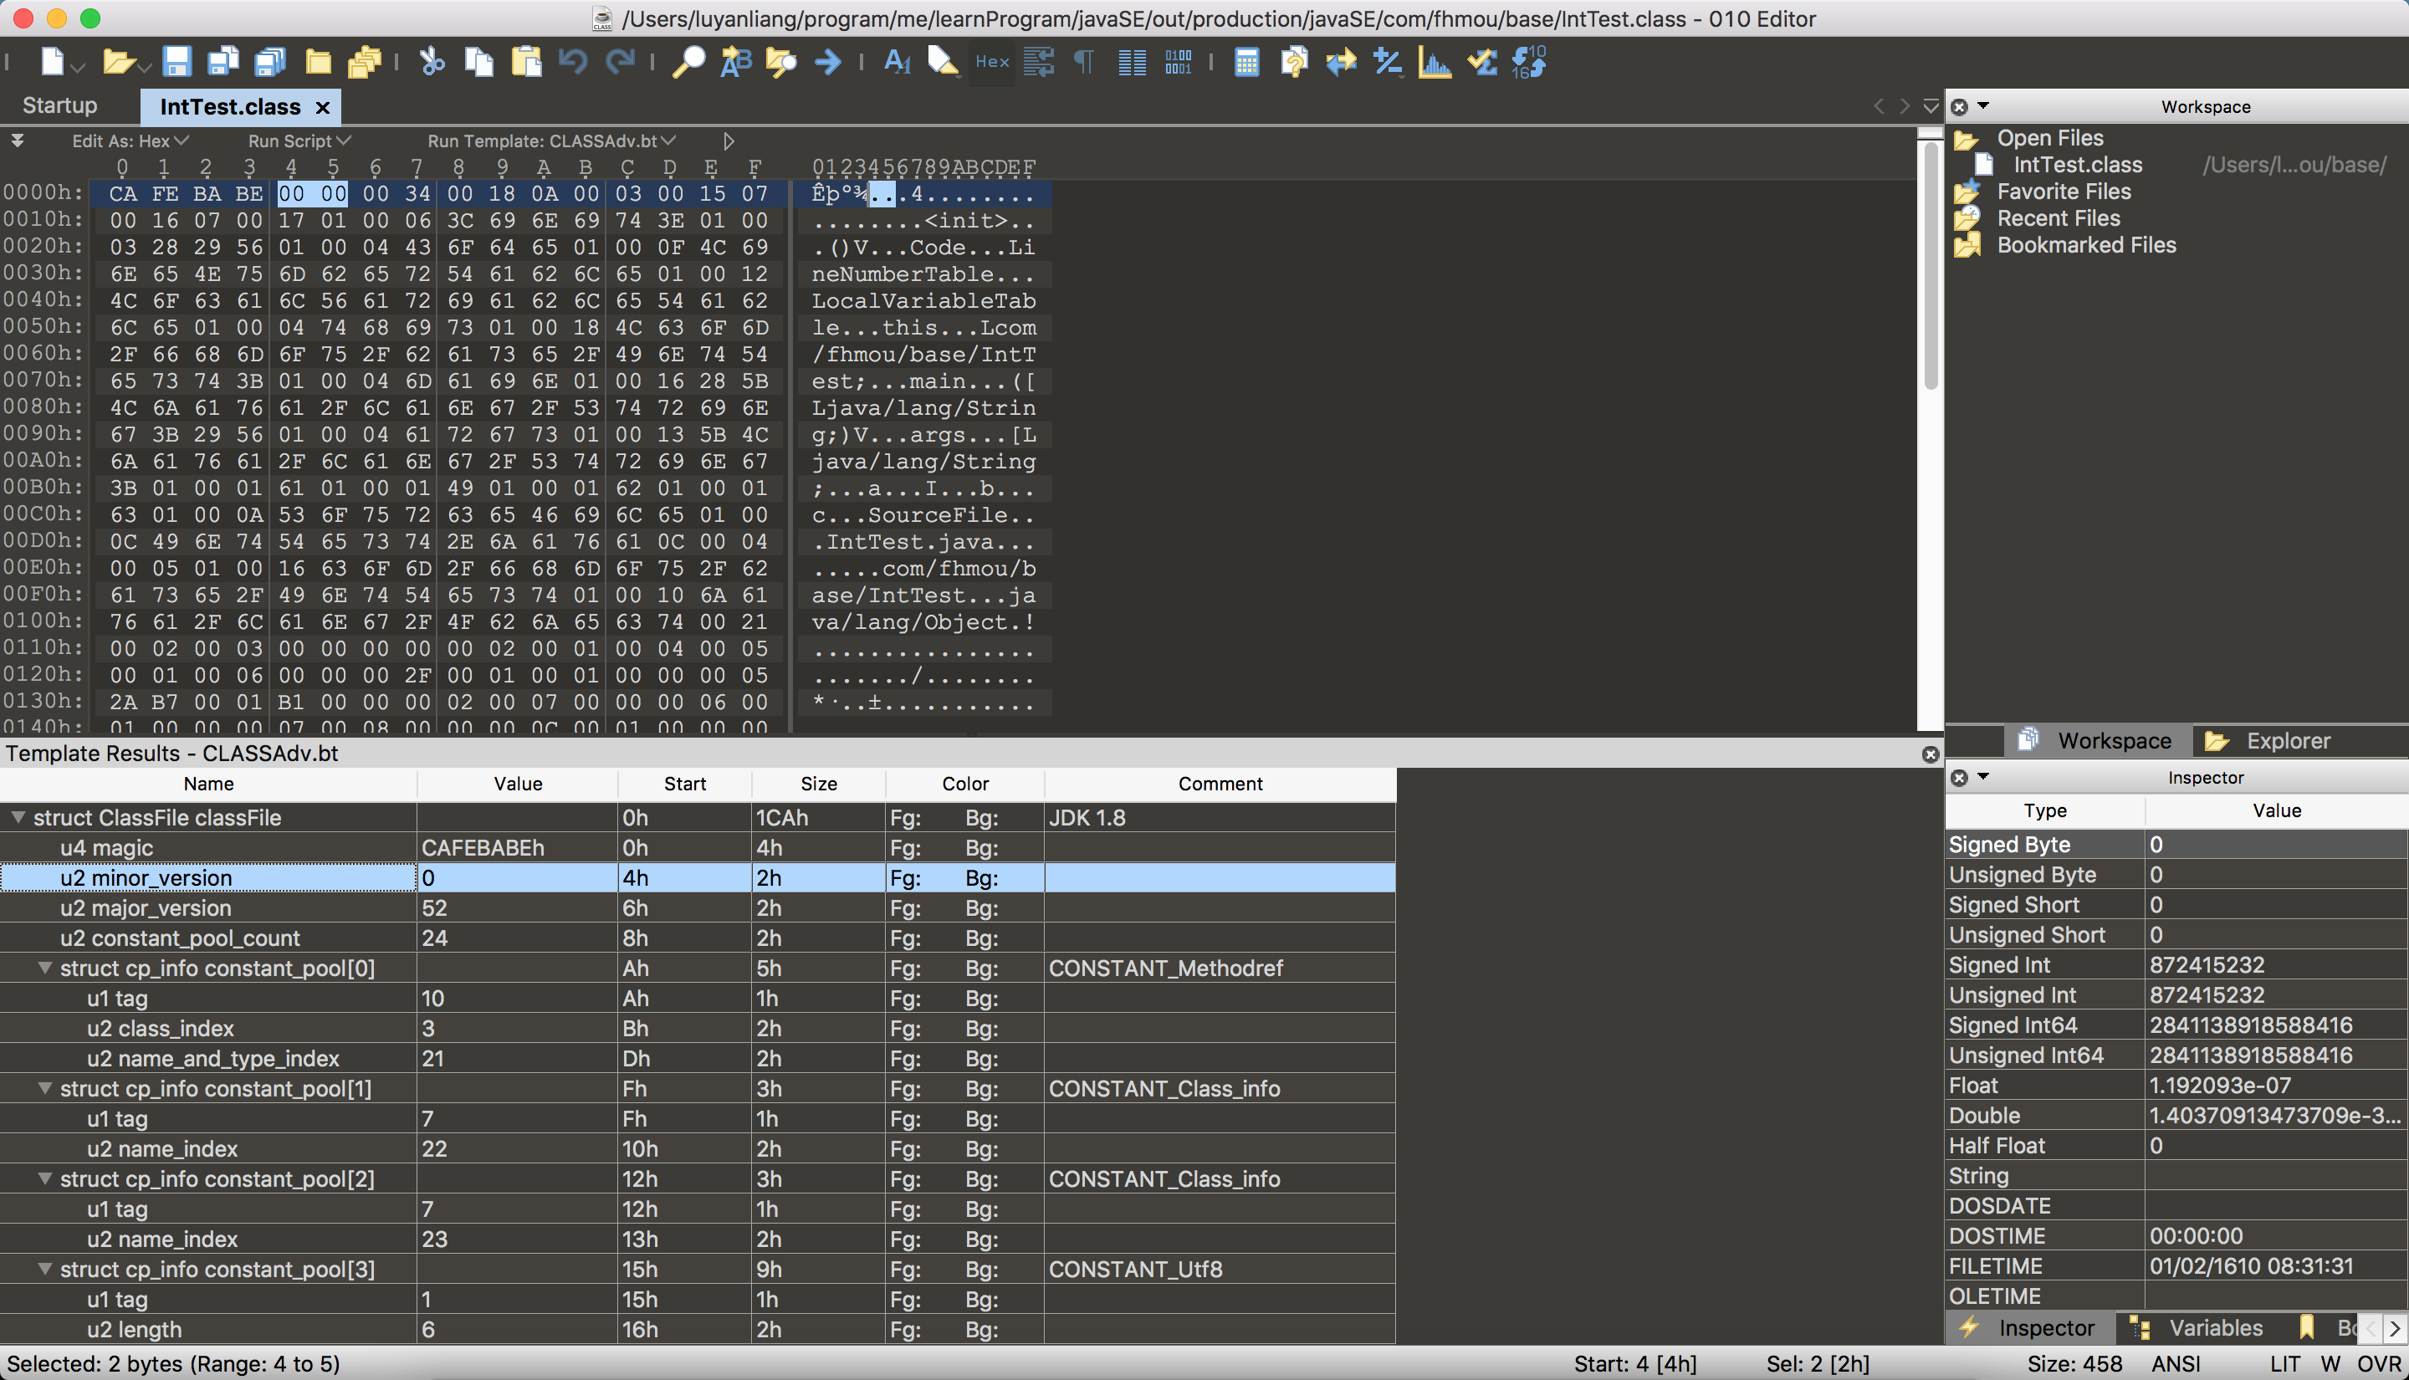Toggle the linefeed/wrap settings icon
This screenshot has height=1380, width=2409.
tap(1039, 63)
